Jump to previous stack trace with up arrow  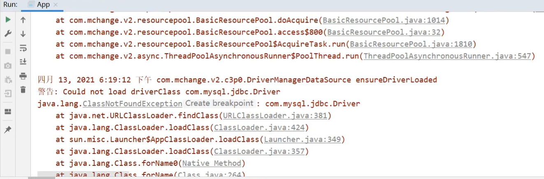point(23,20)
